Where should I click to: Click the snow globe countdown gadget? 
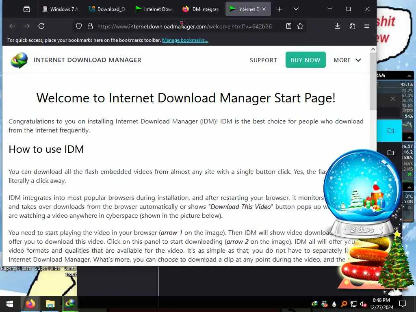pos(362,193)
